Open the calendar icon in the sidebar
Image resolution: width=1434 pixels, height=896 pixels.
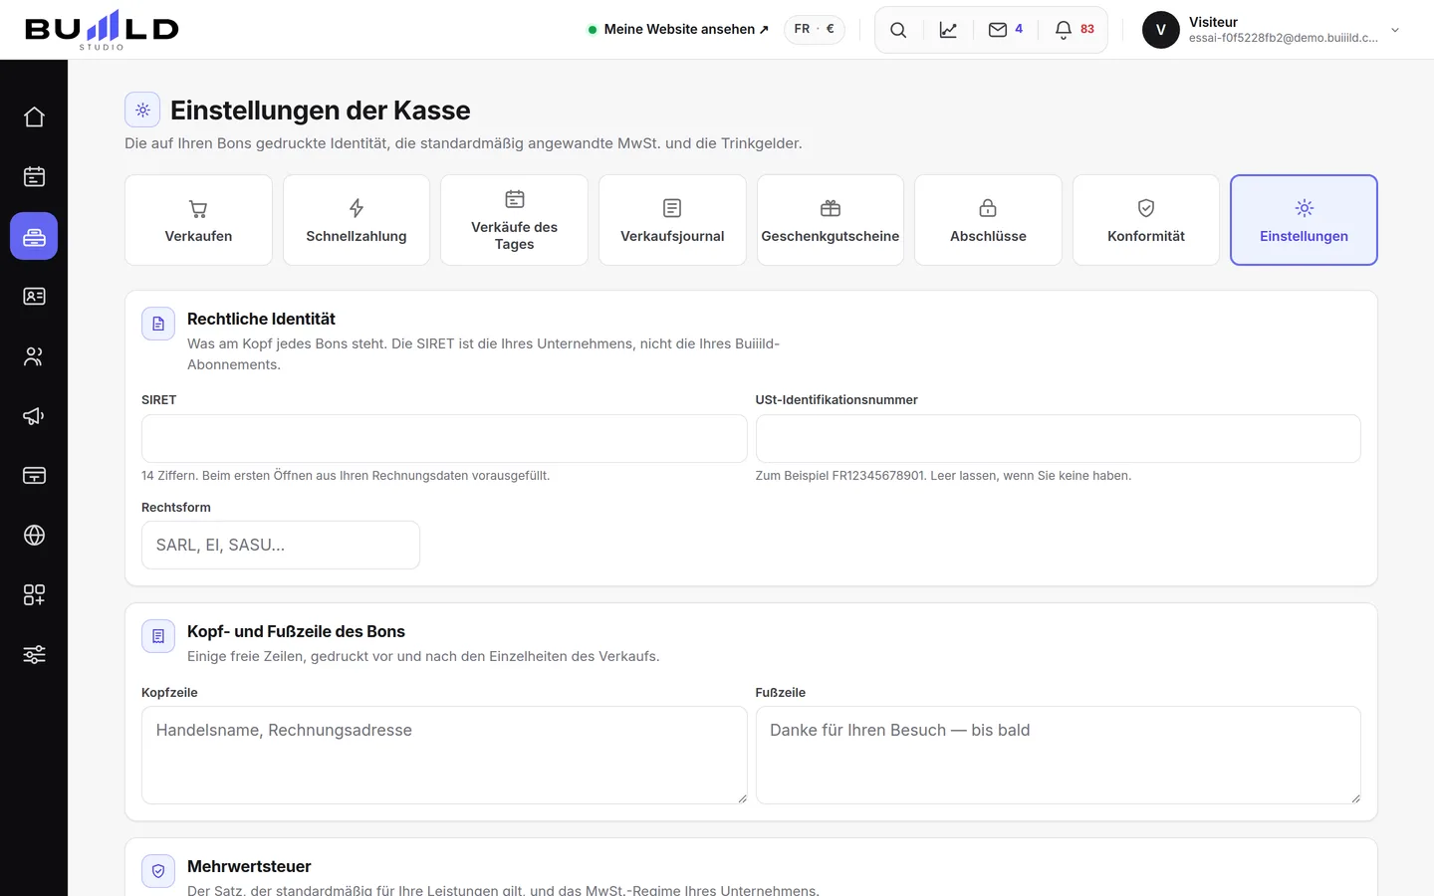point(34,176)
